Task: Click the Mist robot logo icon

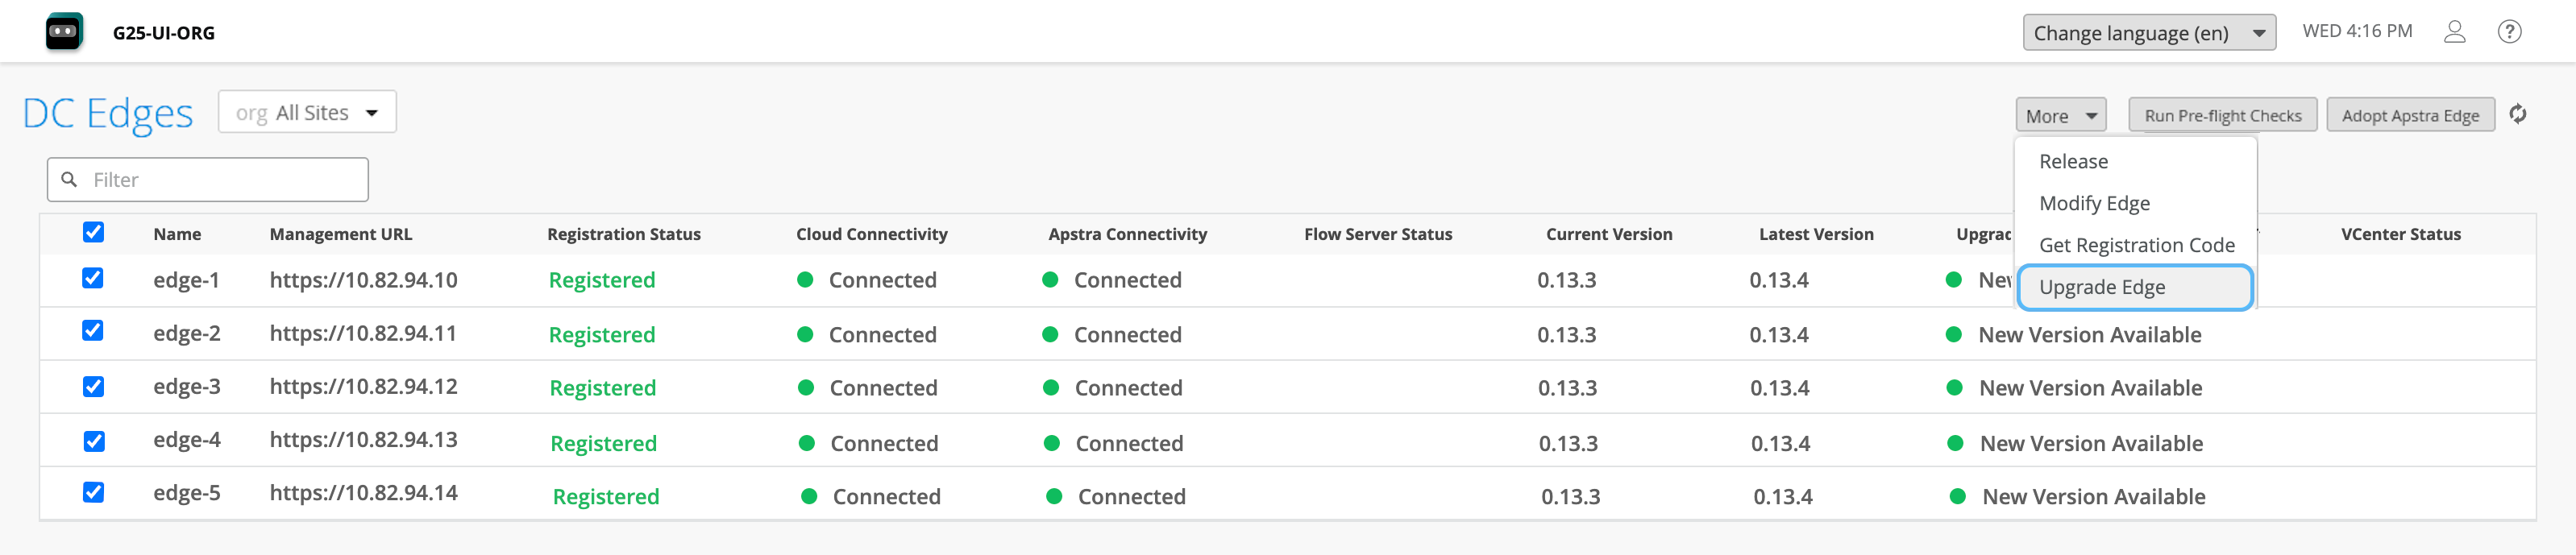Action: [x=64, y=32]
